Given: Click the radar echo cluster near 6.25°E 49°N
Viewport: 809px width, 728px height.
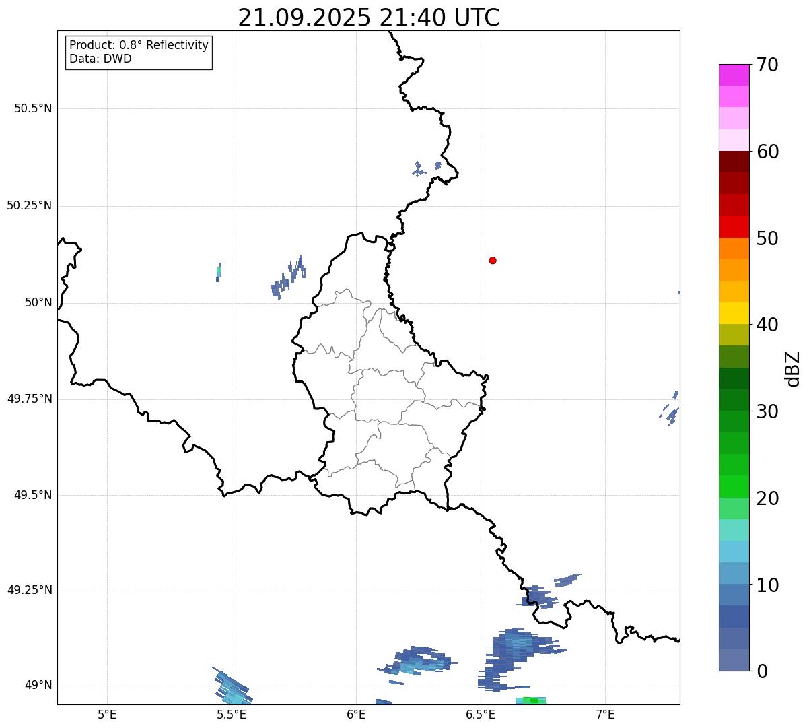Looking at the screenshot, I should [417, 661].
